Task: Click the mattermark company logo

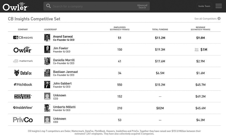Action: tap(23, 61)
